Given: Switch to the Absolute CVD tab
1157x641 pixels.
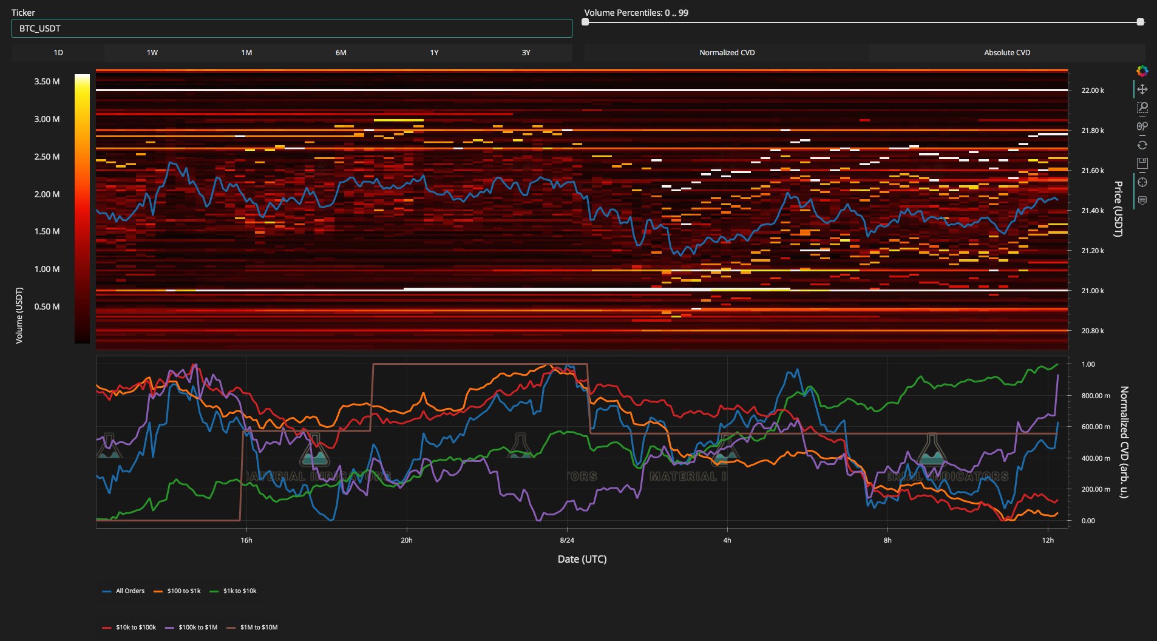Looking at the screenshot, I should pyautogui.click(x=1006, y=53).
